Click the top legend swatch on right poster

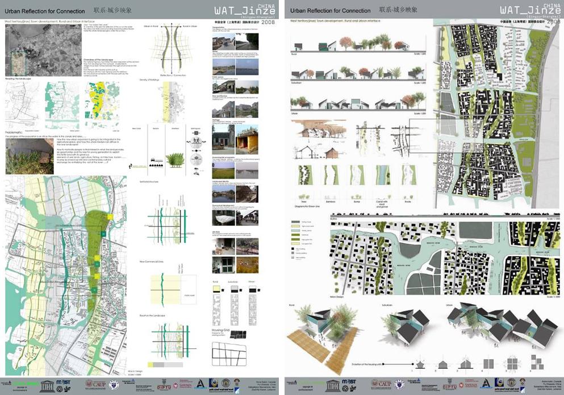click(296, 222)
